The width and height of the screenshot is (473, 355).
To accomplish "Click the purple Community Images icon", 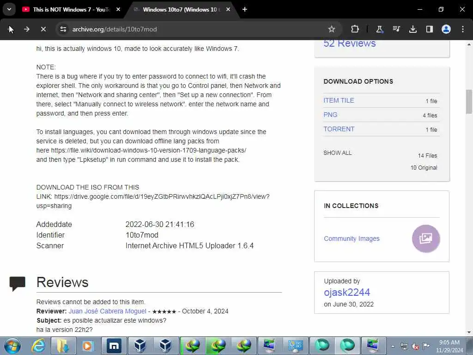I will (x=426, y=239).
